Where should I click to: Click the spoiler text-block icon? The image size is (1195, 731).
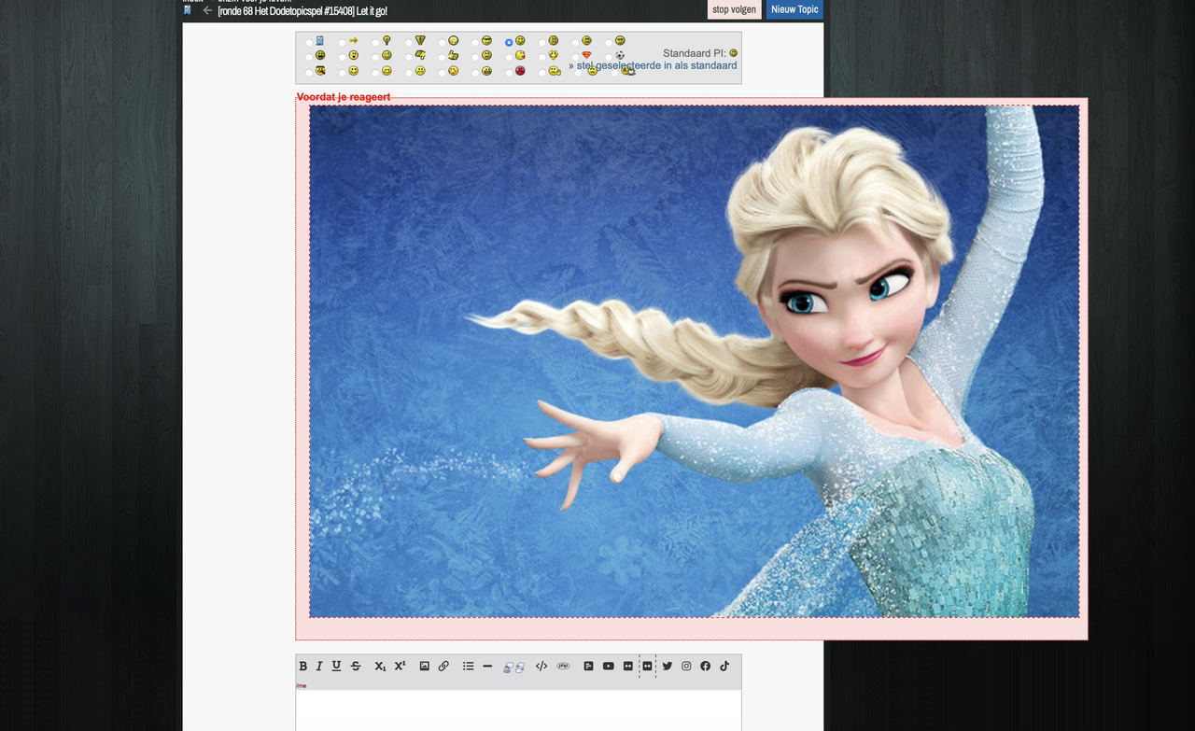coord(588,667)
